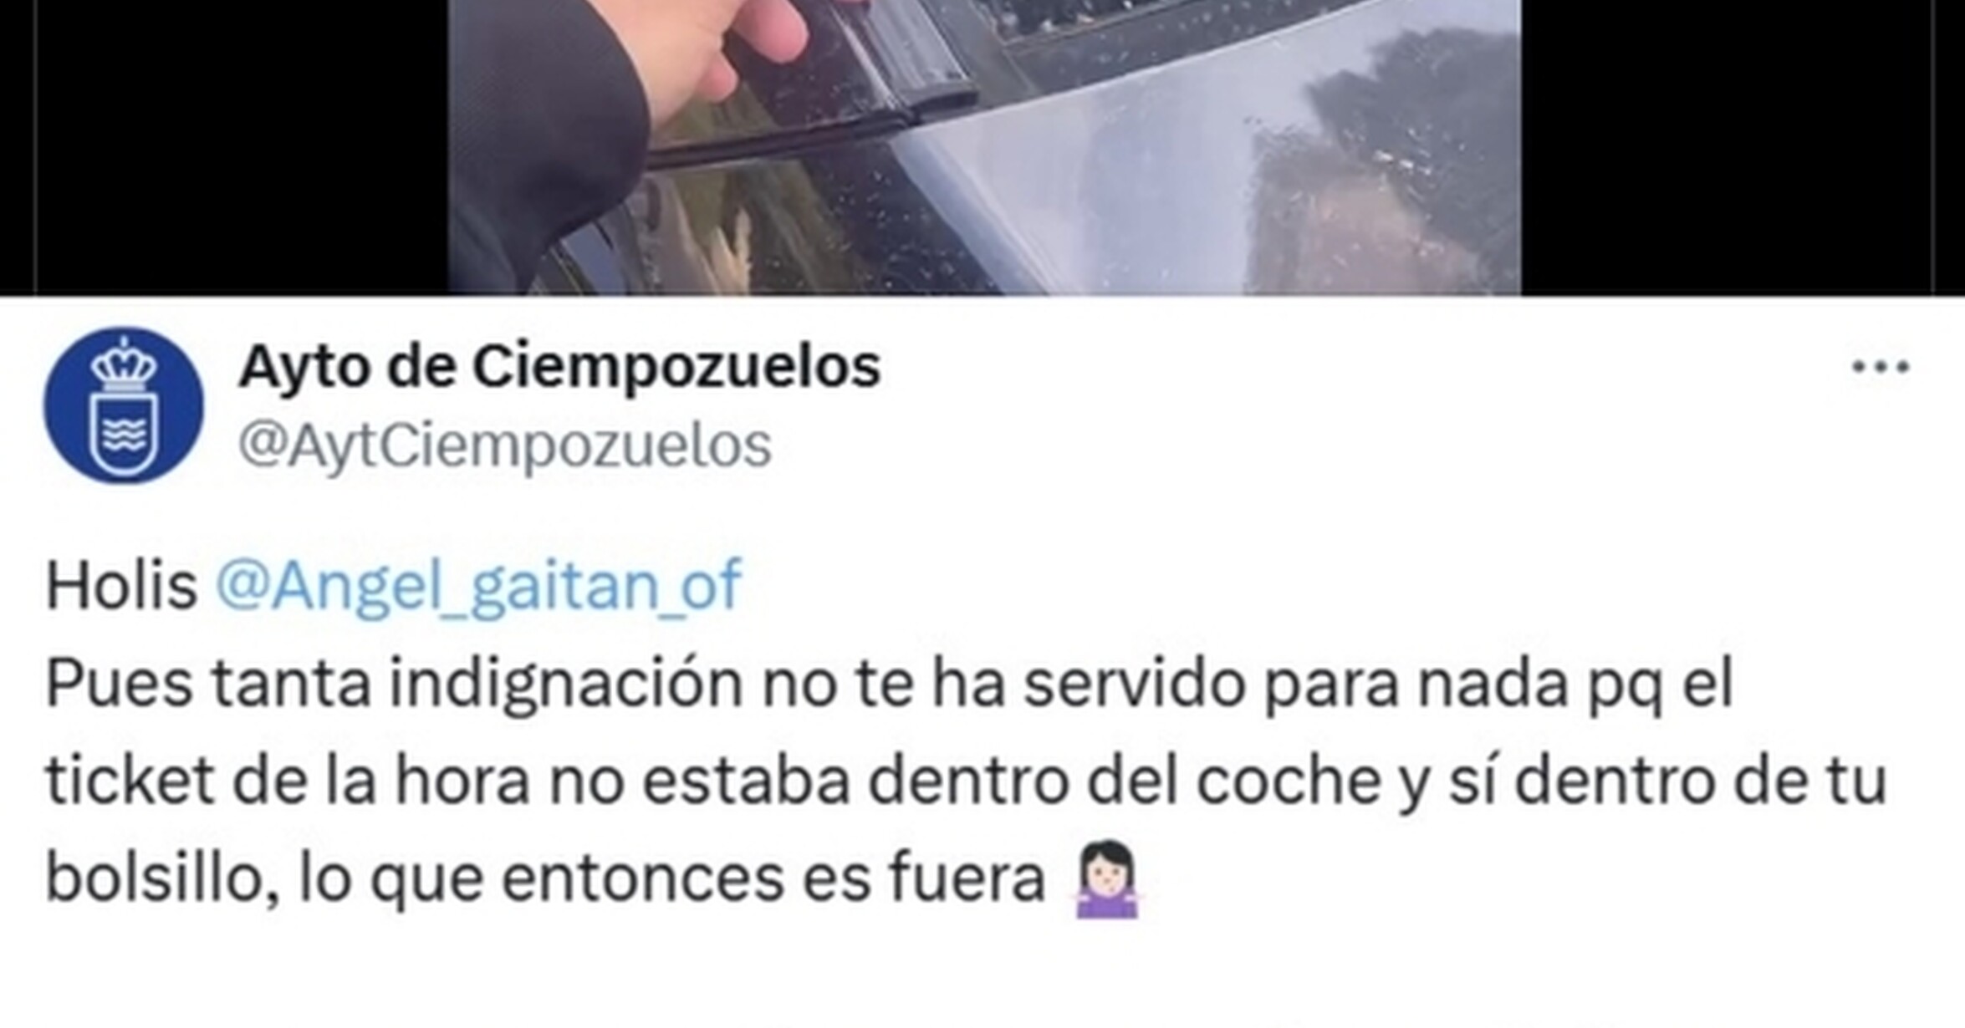Open the three-dot more options menu
This screenshot has height=1028, width=1965.
pyautogui.click(x=1881, y=367)
